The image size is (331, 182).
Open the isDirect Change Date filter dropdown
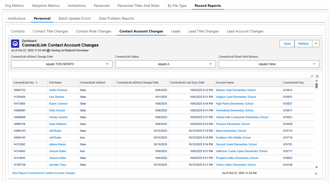point(62,64)
